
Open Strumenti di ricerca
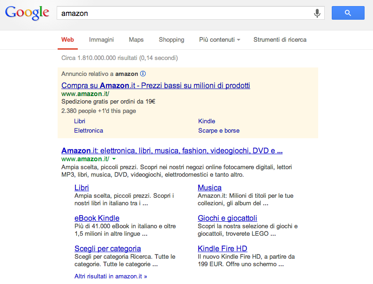coord(280,39)
